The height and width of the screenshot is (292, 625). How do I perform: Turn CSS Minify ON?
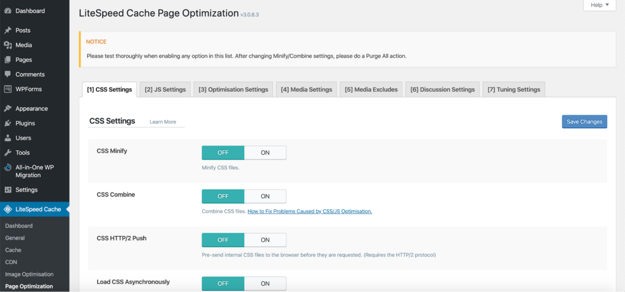coord(265,153)
